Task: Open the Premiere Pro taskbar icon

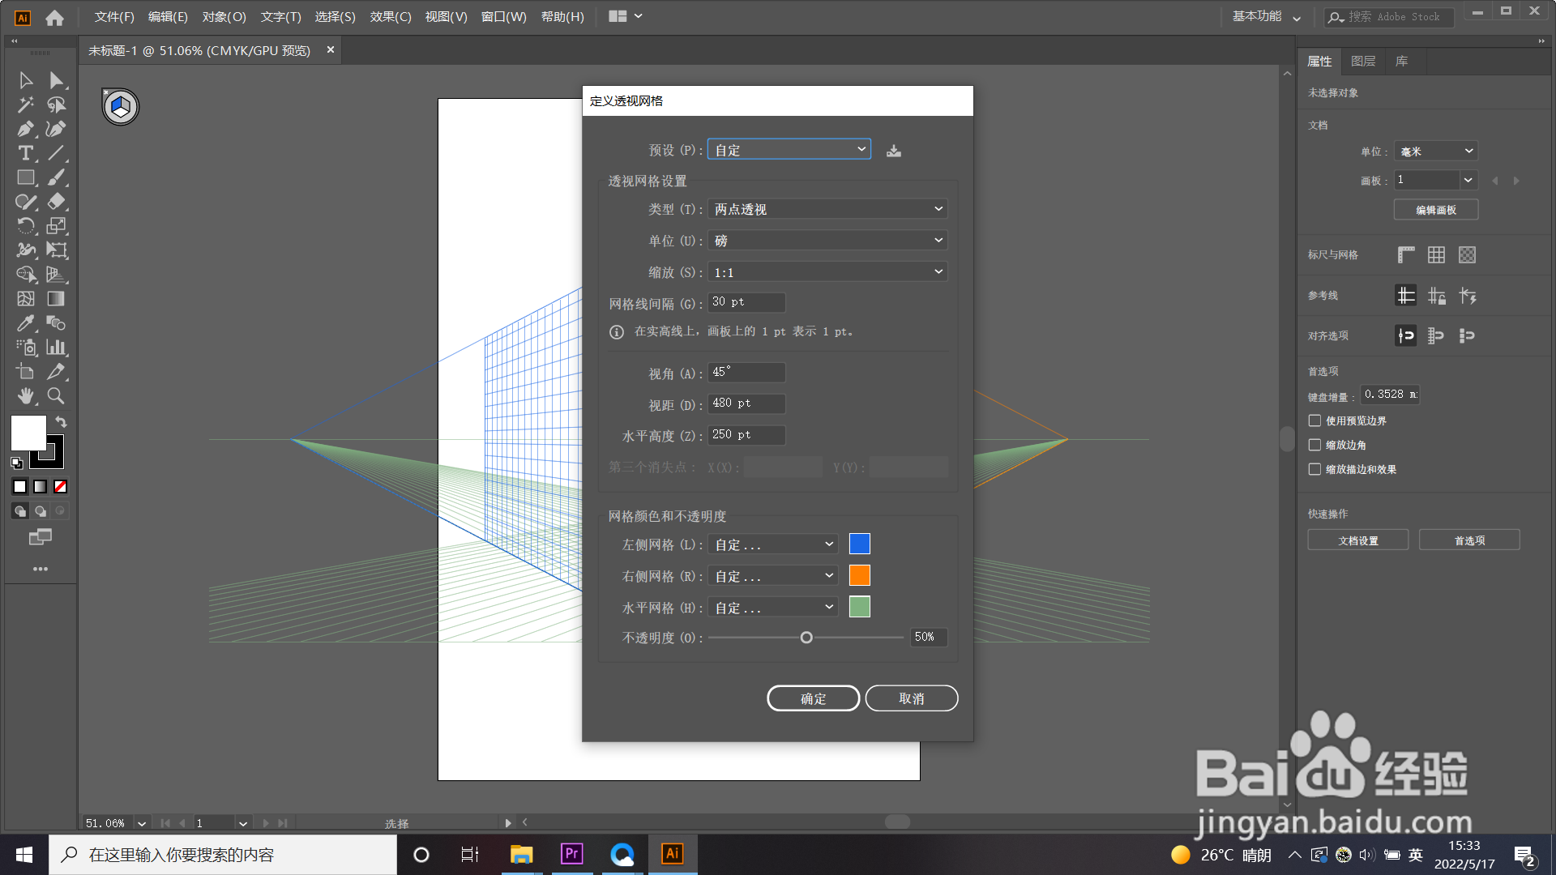Action: (x=571, y=854)
